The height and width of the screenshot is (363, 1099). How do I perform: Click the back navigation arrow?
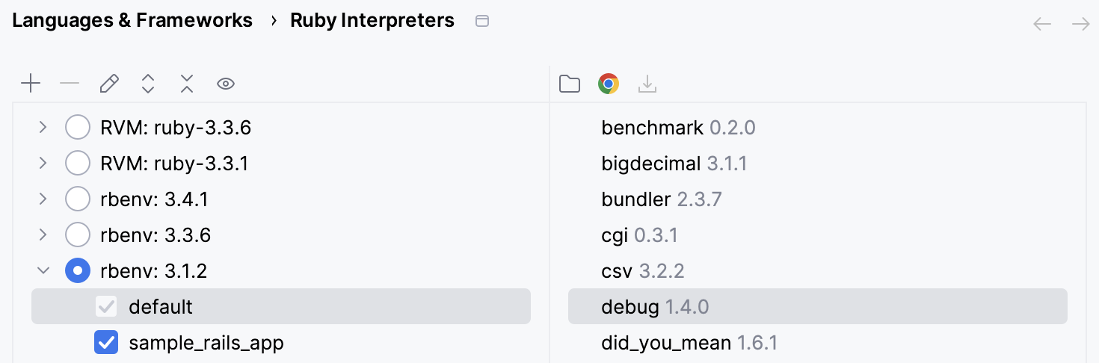pyautogui.click(x=1042, y=24)
